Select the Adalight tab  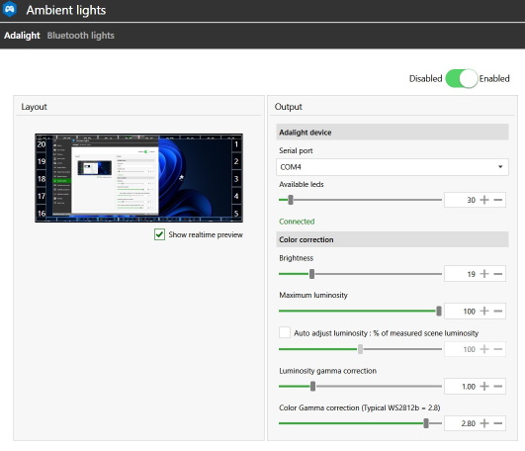click(x=22, y=36)
